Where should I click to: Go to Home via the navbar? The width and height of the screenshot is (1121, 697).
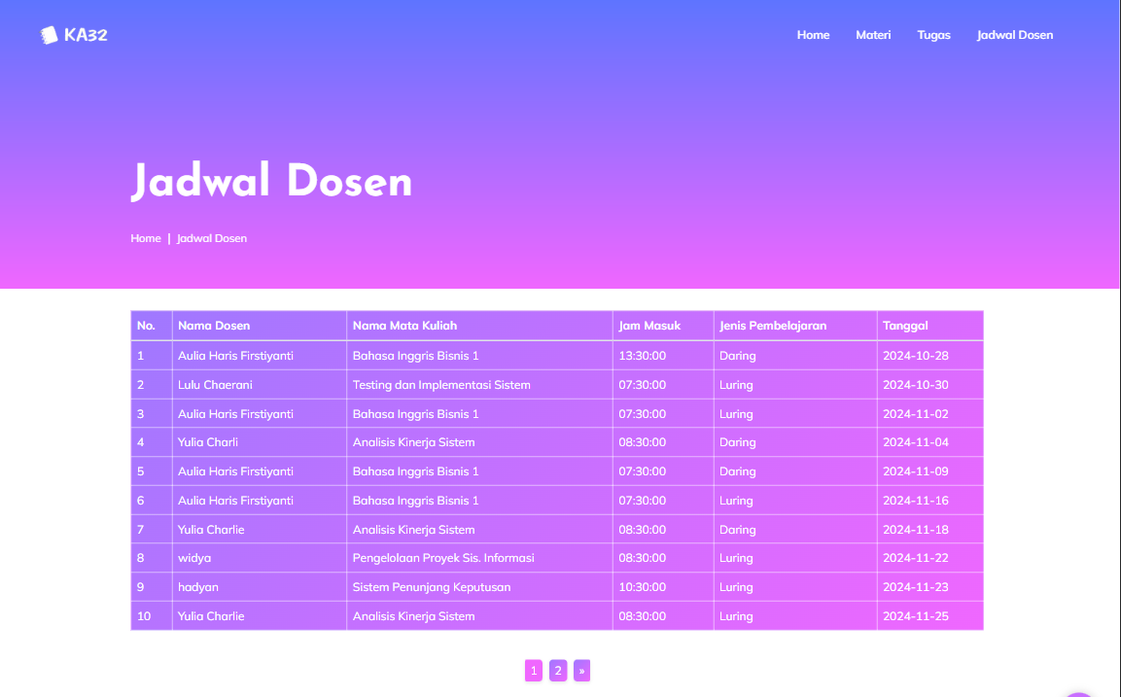point(814,35)
